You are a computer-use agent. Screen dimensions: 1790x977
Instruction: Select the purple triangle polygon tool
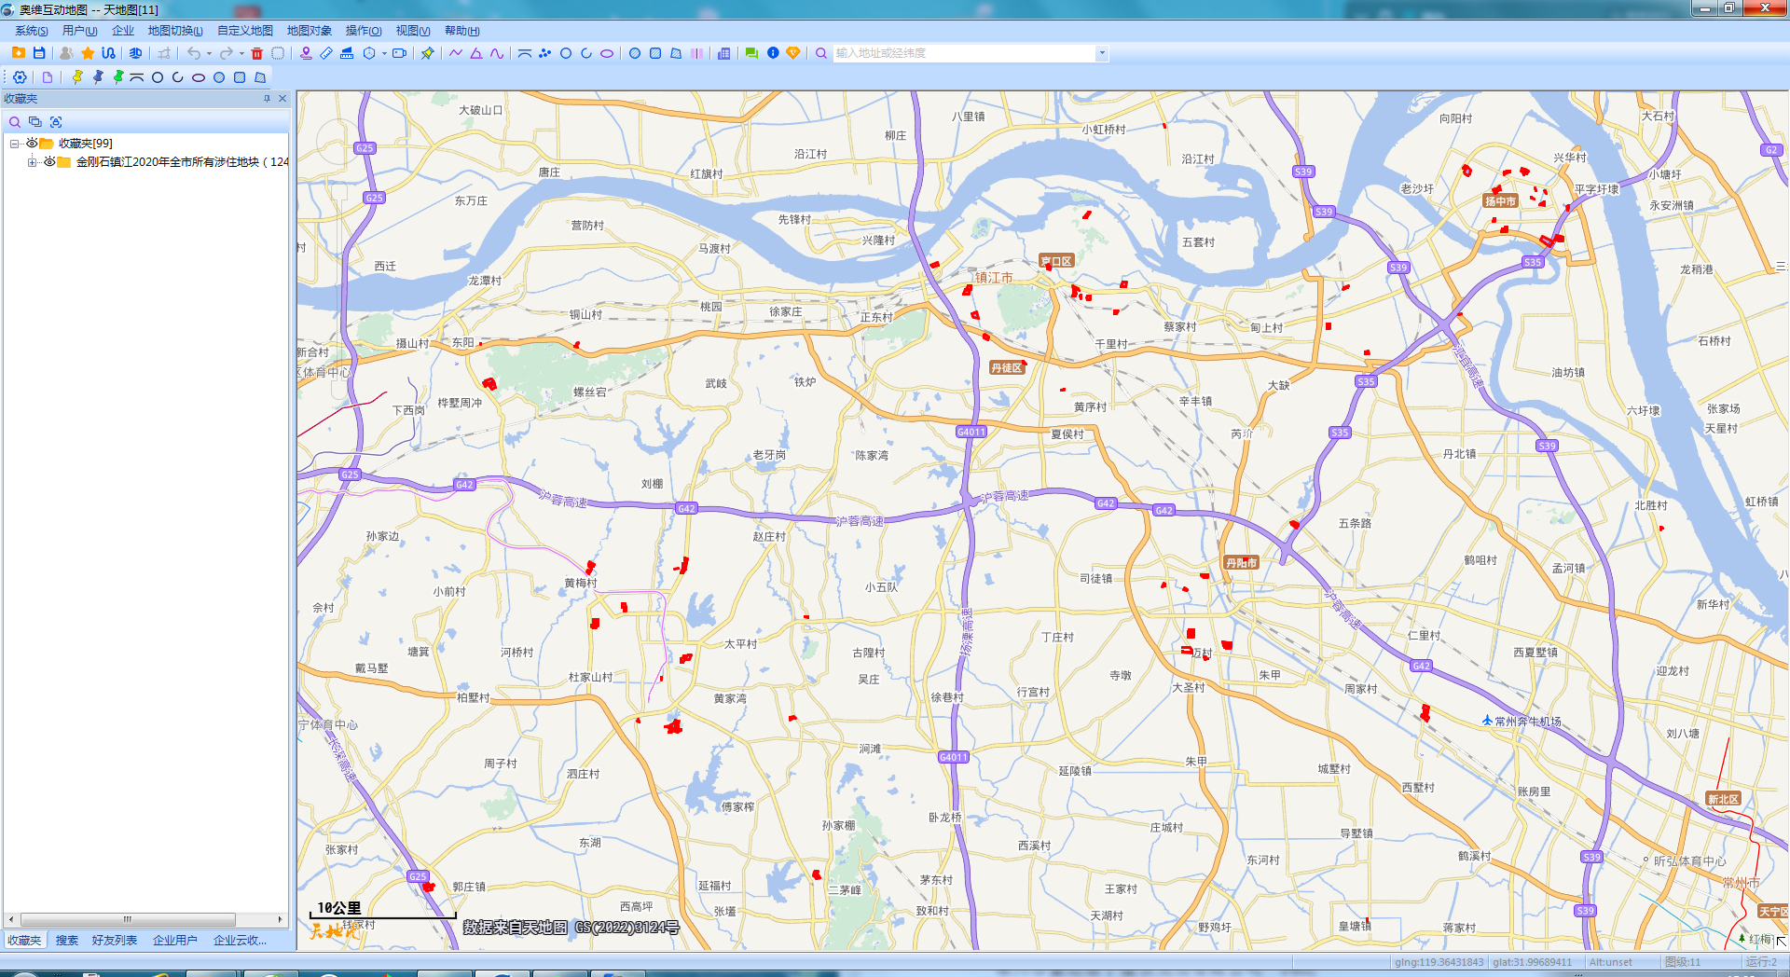coord(476,53)
